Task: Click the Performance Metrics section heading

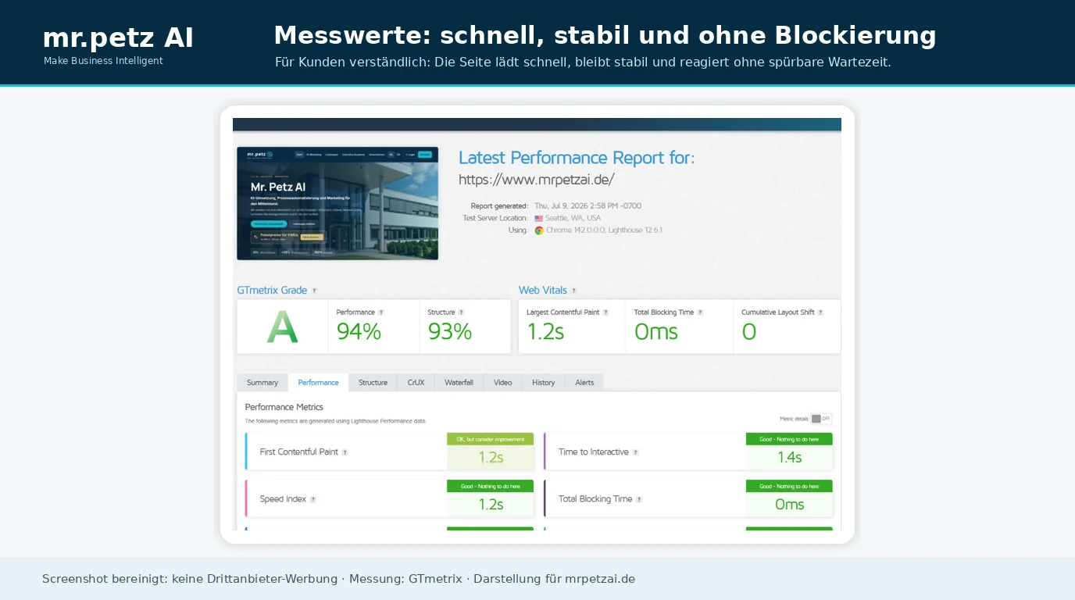Action: [284, 407]
